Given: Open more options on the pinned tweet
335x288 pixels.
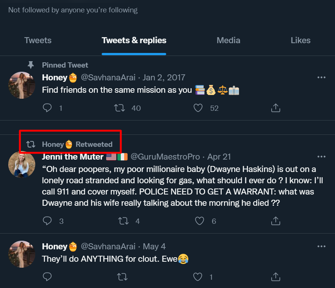Looking at the screenshot, I should coord(321,78).
